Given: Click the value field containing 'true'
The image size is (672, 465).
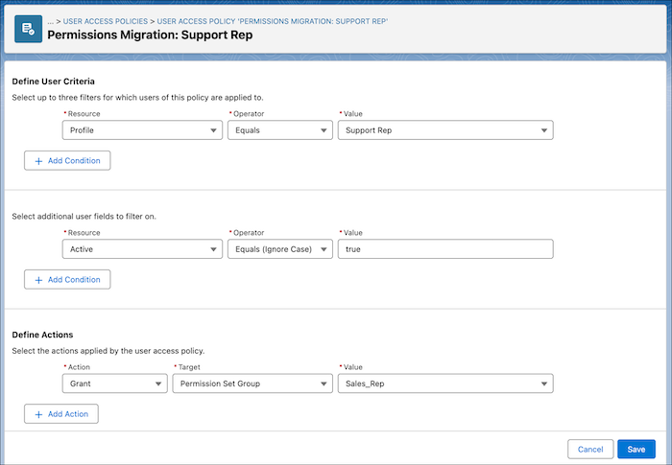Looking at the screenshot, I should pos(445,249).
